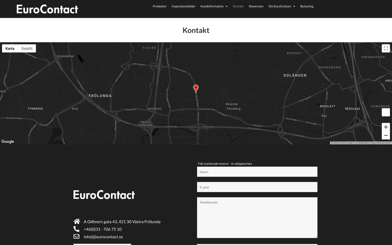
Task: Click the red map location pin
Action: click(x=196, y=89)
